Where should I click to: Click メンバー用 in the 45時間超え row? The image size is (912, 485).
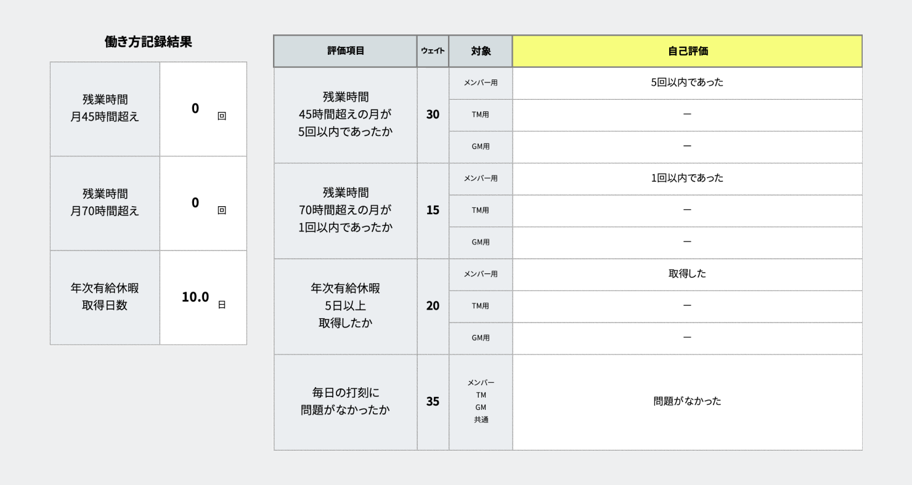coord(481,83)
